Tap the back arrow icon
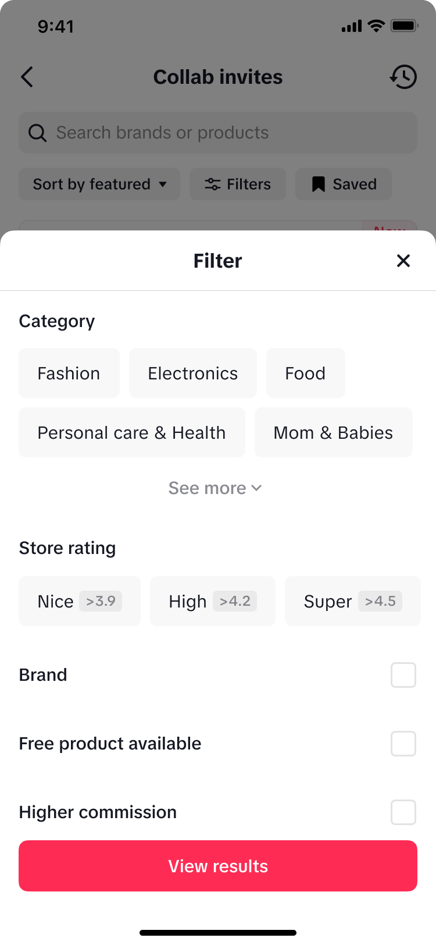The image size is (436, 945). [x=27, y=77]
